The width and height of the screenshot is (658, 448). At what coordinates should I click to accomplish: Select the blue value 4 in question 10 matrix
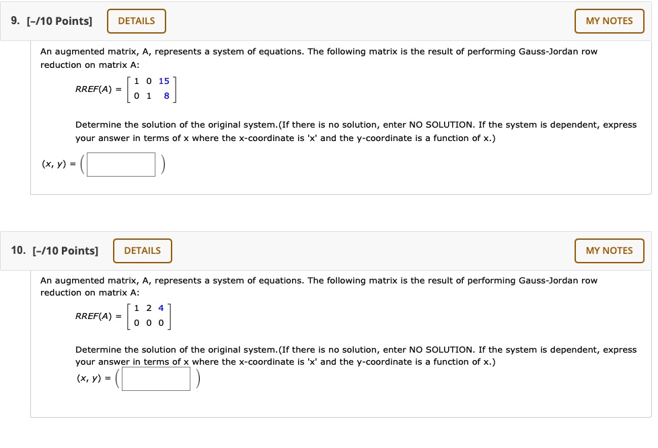point(161,308)
